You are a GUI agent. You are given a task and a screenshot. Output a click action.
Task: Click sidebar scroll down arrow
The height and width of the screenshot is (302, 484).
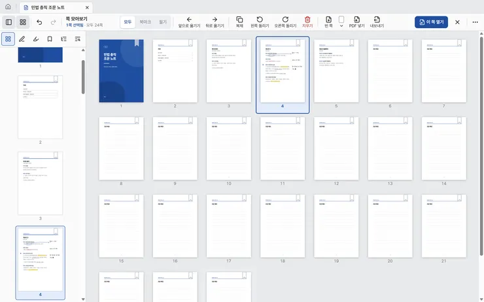point(83,299)
